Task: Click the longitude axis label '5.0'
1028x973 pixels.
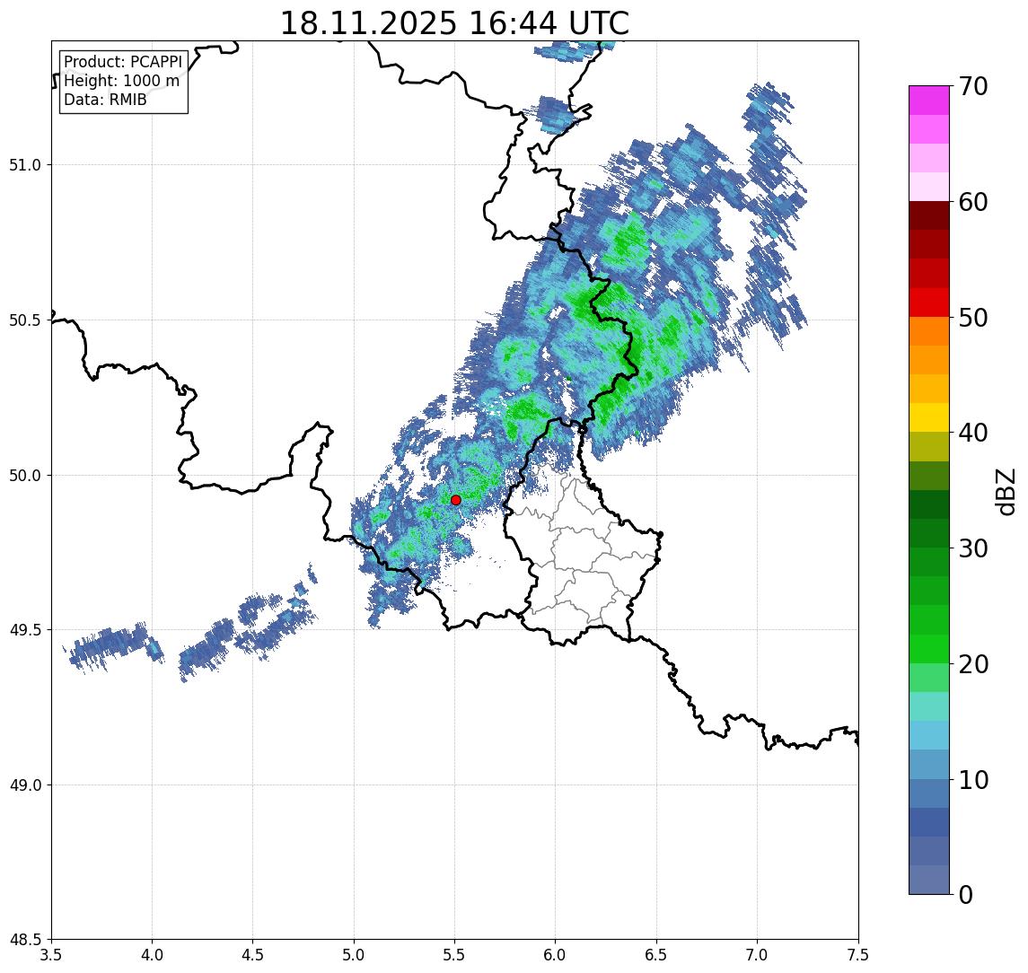Action: point(354,955)
